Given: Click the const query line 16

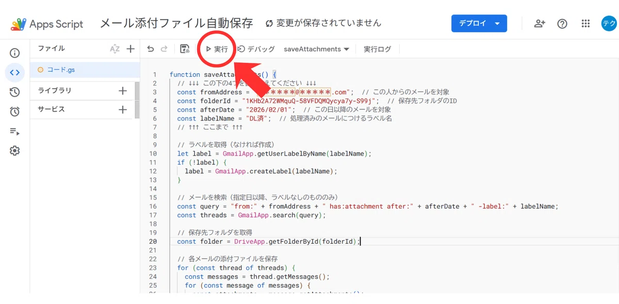Looking at the screenshot, I should [368, 206].
